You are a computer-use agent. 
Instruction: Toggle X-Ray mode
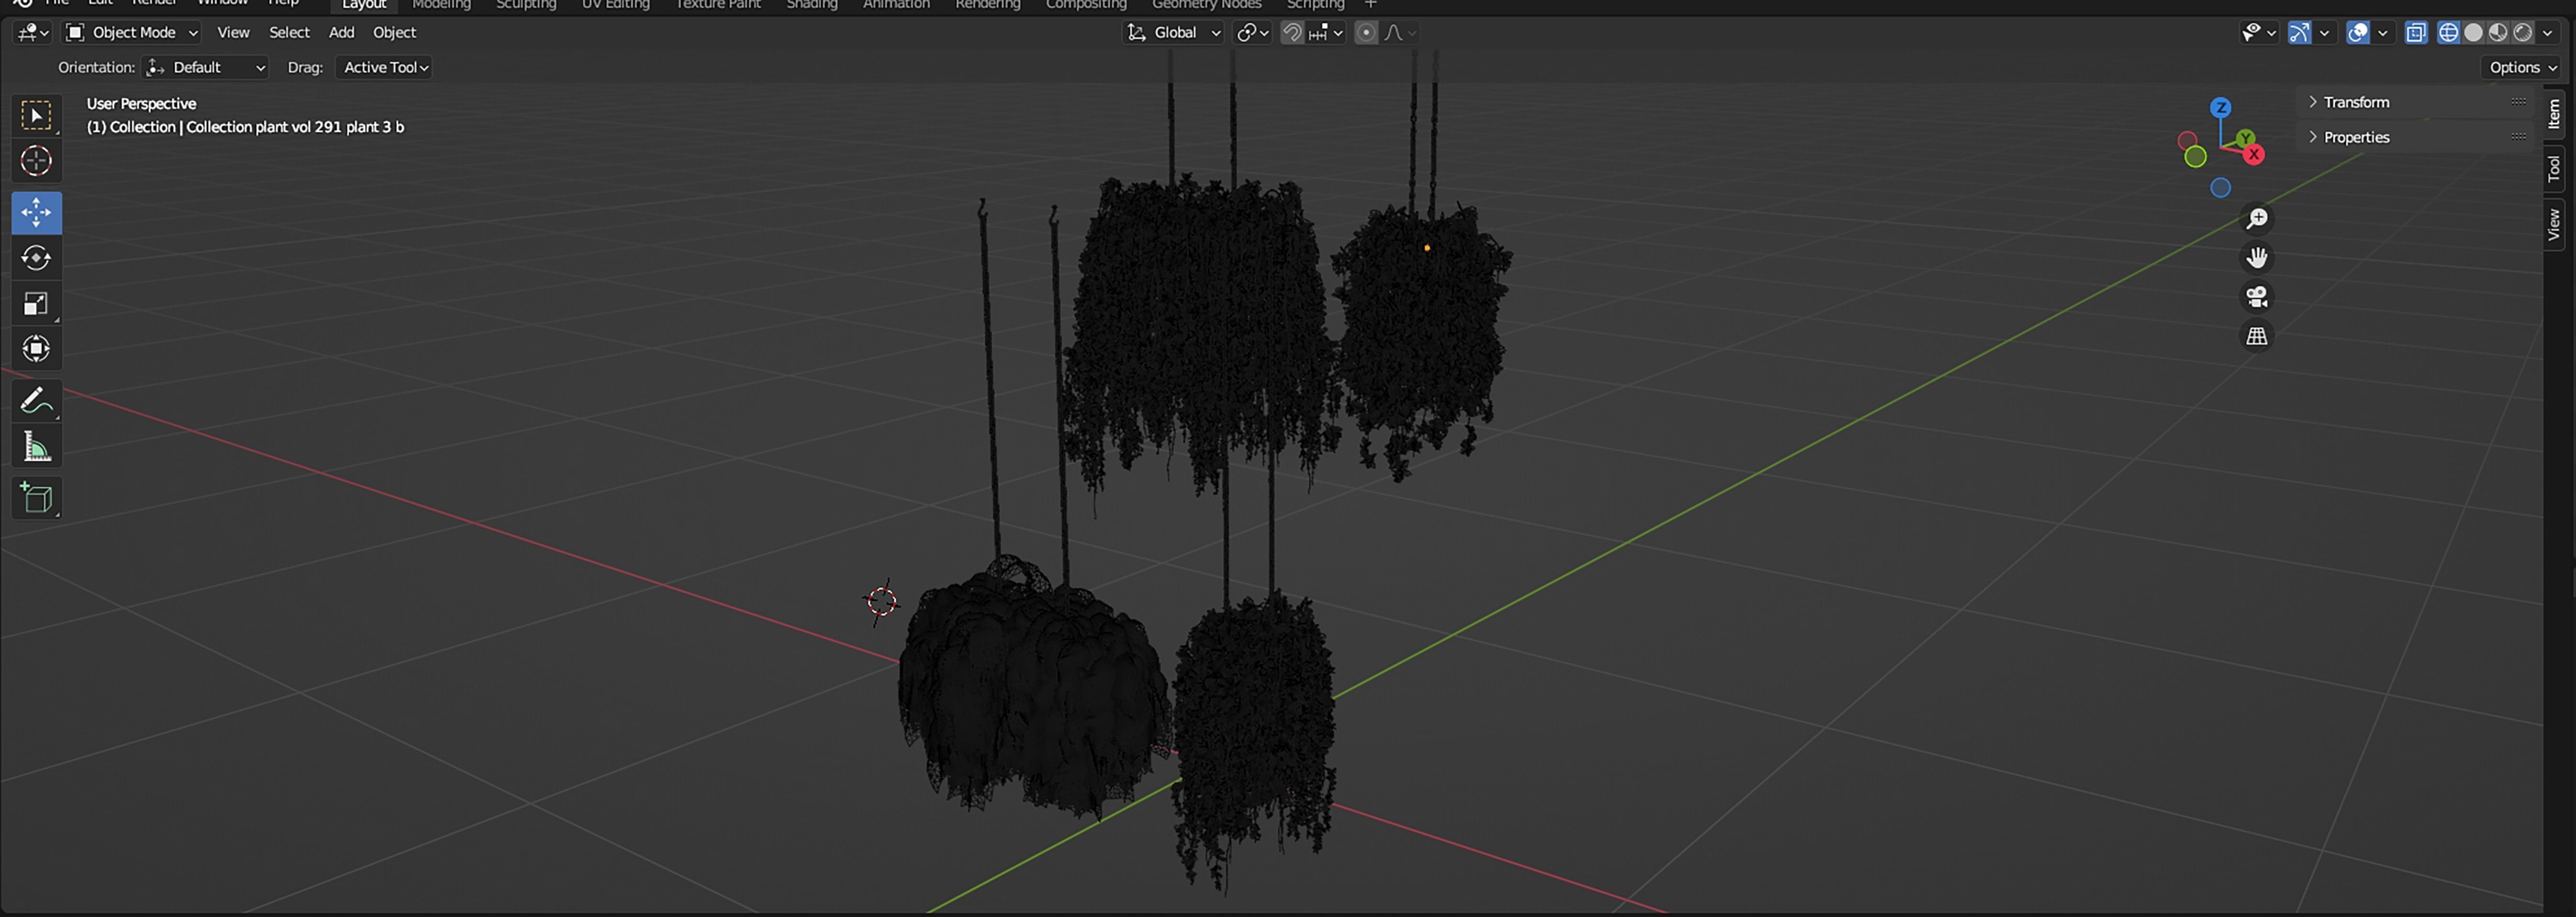(x=2416, y=33)
